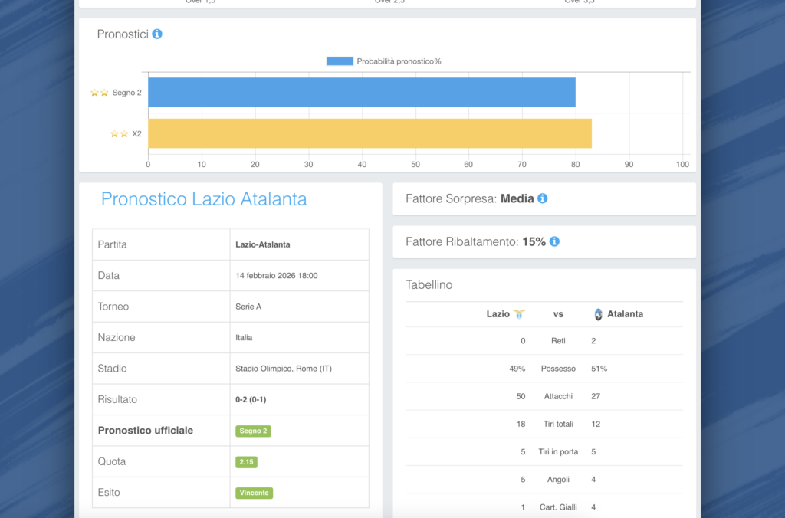
Task: Click the Atalanta team crest icon
Action: coord(599,314)
